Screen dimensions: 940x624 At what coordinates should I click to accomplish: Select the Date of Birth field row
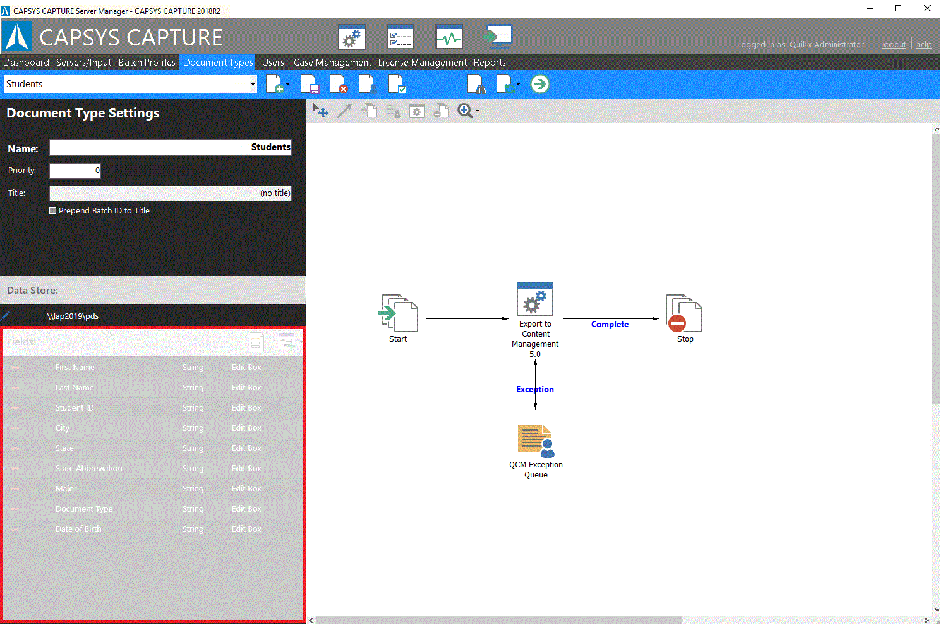coord(153,529)
